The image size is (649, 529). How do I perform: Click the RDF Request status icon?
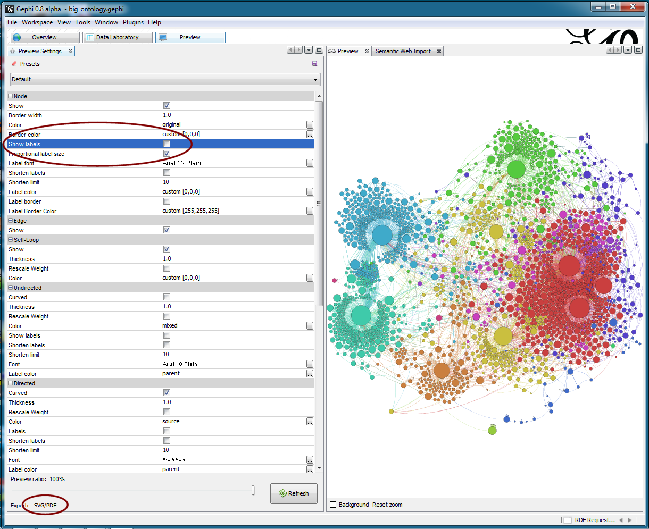point(568,520)
